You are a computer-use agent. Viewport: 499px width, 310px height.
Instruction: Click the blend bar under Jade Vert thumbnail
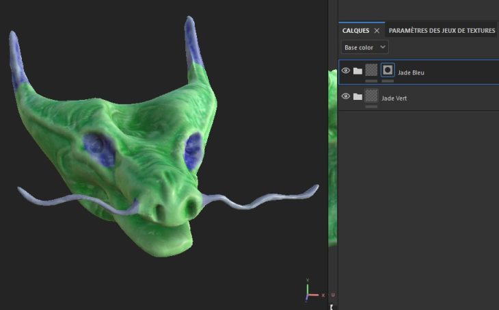click(371, 107)
